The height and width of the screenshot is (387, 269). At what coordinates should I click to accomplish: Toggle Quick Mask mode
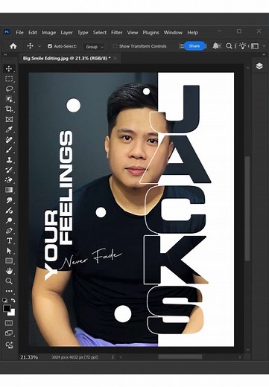point(9,323)
